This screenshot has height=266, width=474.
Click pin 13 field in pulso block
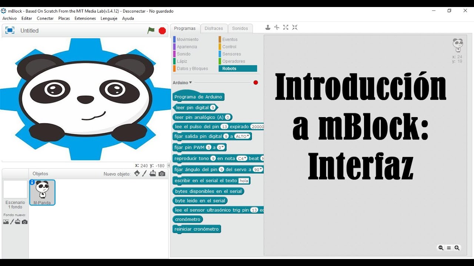point(224,127)
